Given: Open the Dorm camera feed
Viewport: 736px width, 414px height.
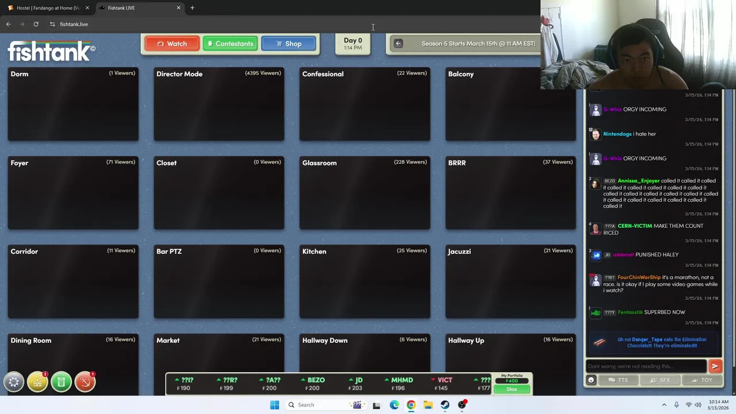Looking at the screenshot, I should pyautogui.click(x=73, y=104).
